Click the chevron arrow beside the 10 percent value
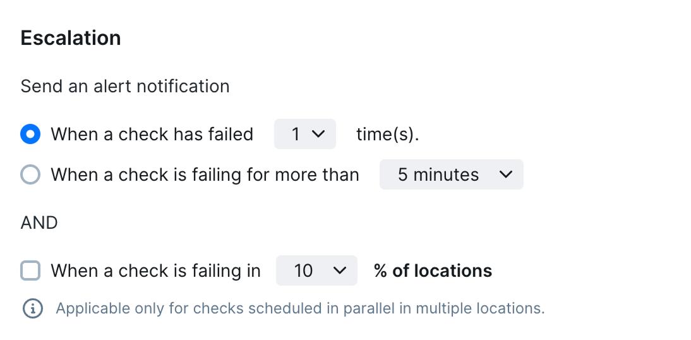This screenshot has width=691, height=340. point(340,270)
